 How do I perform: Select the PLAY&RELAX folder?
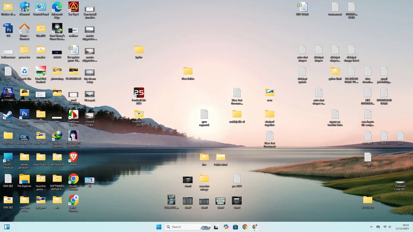pos(74,73)
